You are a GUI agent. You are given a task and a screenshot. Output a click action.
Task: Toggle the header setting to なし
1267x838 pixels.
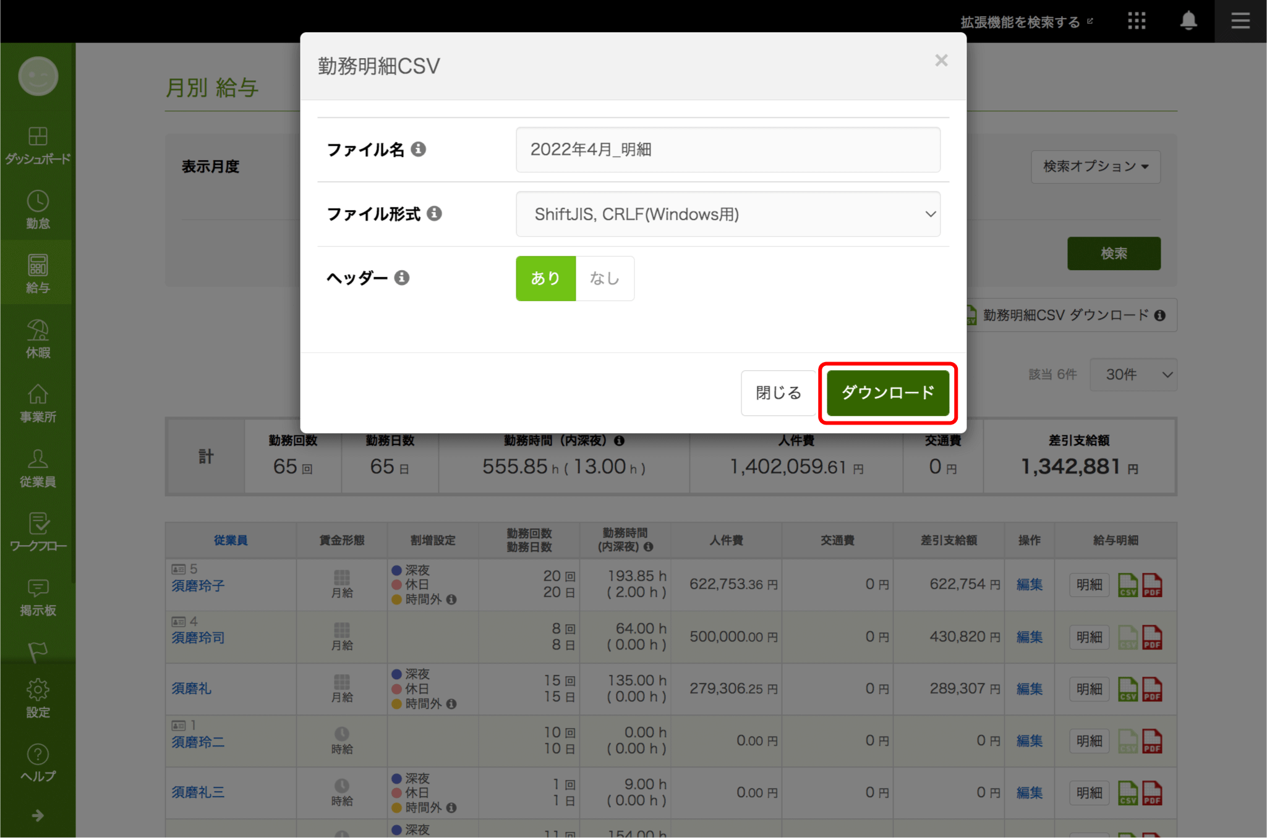(605, 278)
